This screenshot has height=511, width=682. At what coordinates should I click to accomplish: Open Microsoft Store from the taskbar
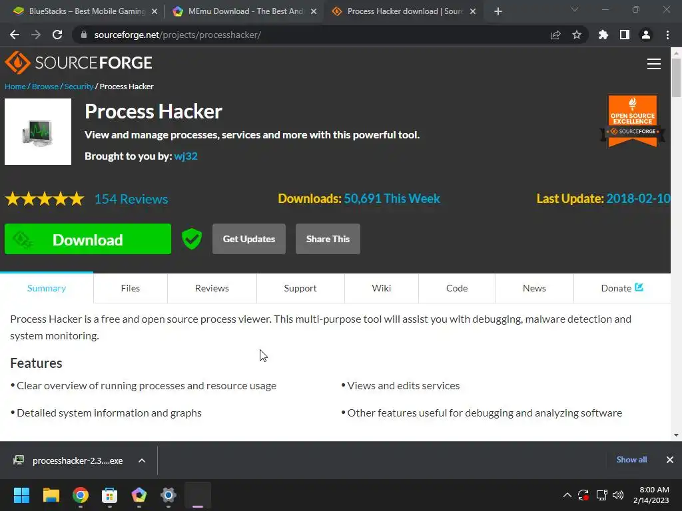(110, 495)
